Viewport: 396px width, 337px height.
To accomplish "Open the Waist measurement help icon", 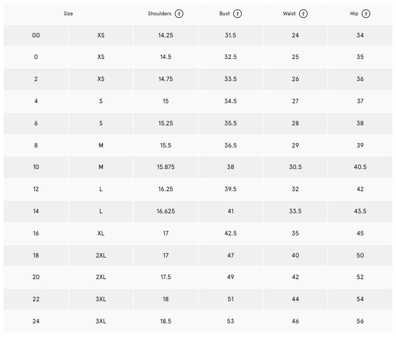I will click(303, 14).
